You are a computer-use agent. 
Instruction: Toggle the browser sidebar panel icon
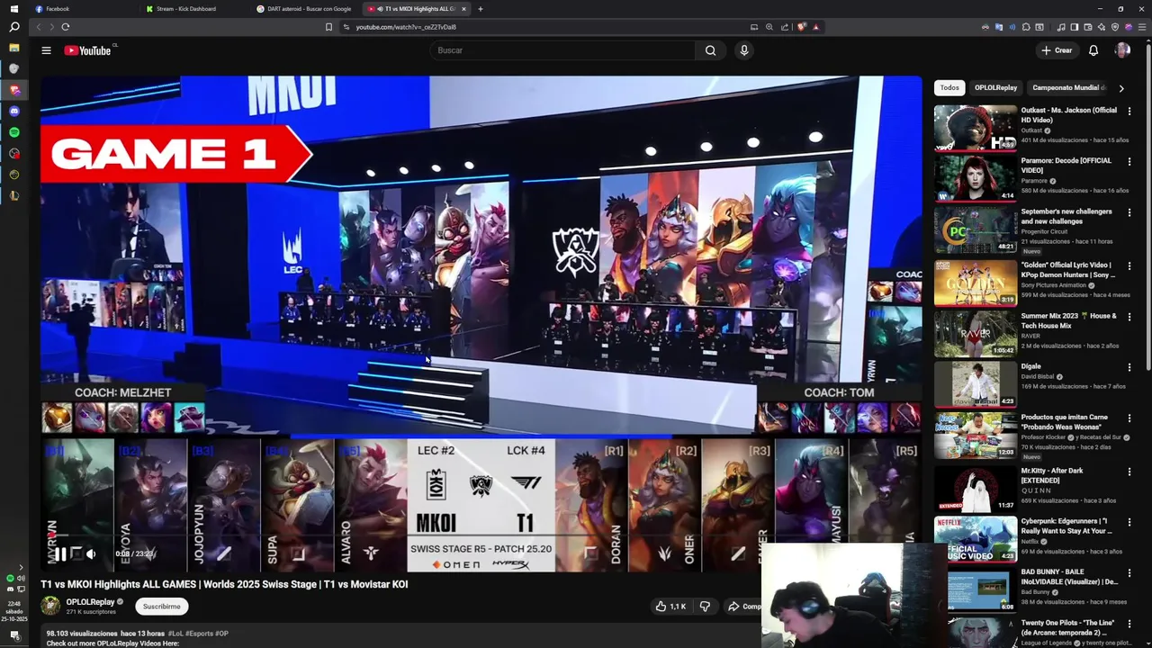click(1074, 27)
